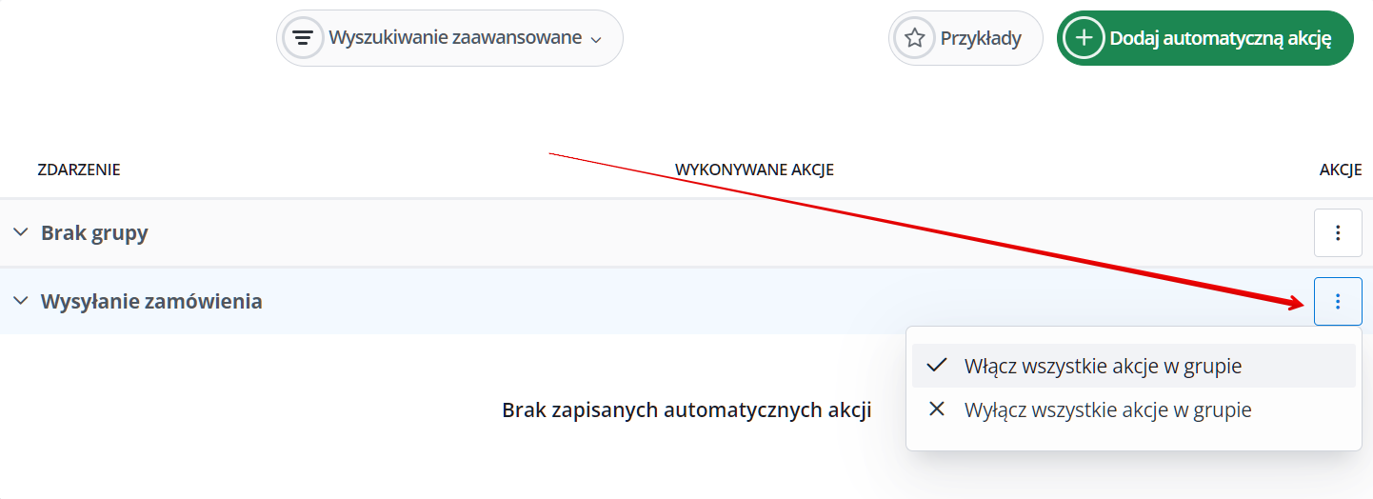Collapse the Brak grupy group chevron

click(20, 232)
